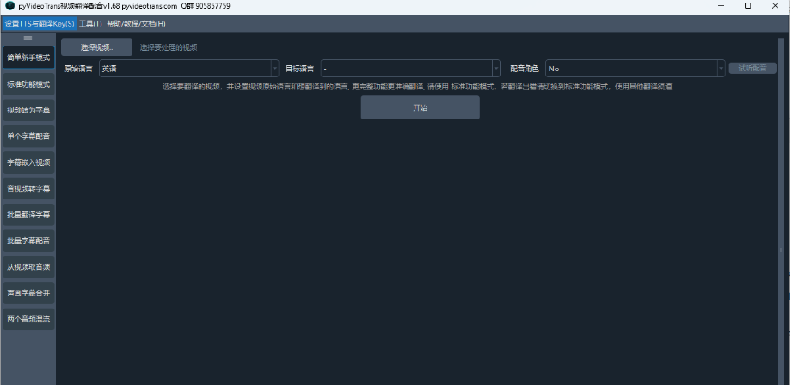Screen dimensions: 793x385
Task: Open the 批量字幕配音 tool
Action: coord(28,241)
